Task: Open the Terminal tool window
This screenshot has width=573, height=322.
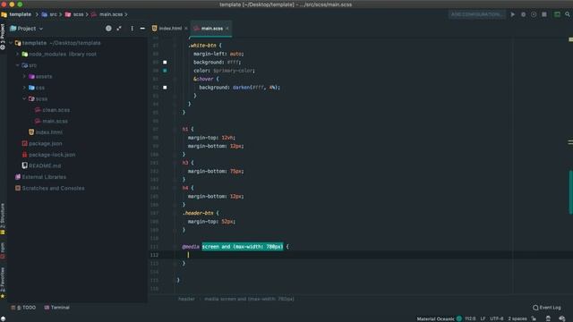Action: [56, 308]
